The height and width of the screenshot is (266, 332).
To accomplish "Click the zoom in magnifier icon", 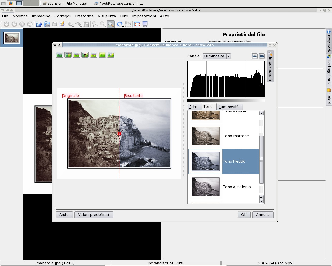I will (x=95, y=24).
